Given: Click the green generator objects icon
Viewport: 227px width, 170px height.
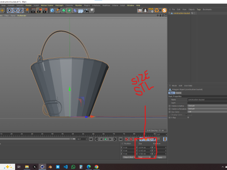Looking at the screenshot, I should (x=63, y=10).
